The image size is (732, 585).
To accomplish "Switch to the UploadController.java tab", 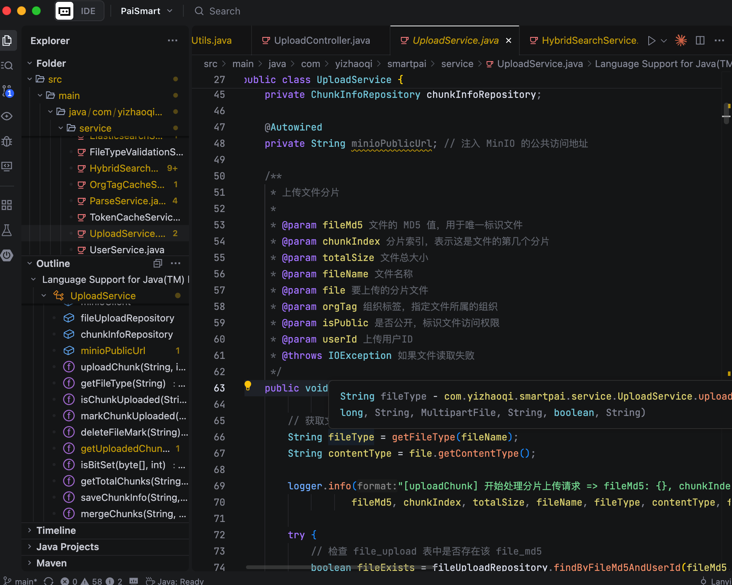I will tap(321, 40).
